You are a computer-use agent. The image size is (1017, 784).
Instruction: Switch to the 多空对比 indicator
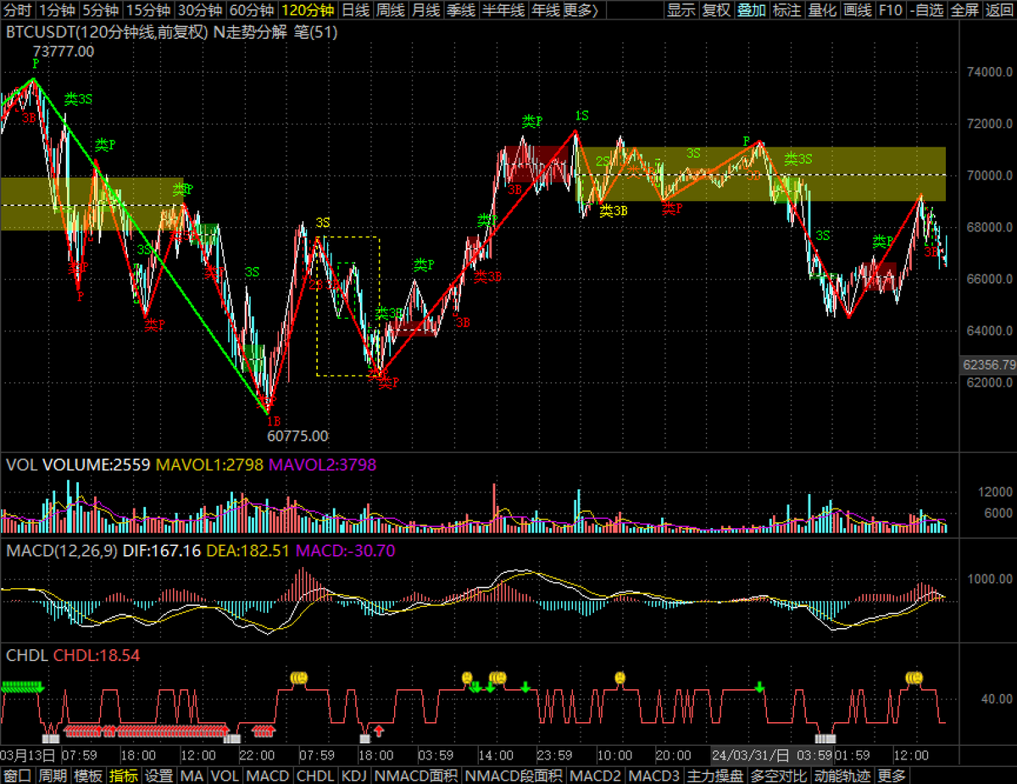pos(780,776)
